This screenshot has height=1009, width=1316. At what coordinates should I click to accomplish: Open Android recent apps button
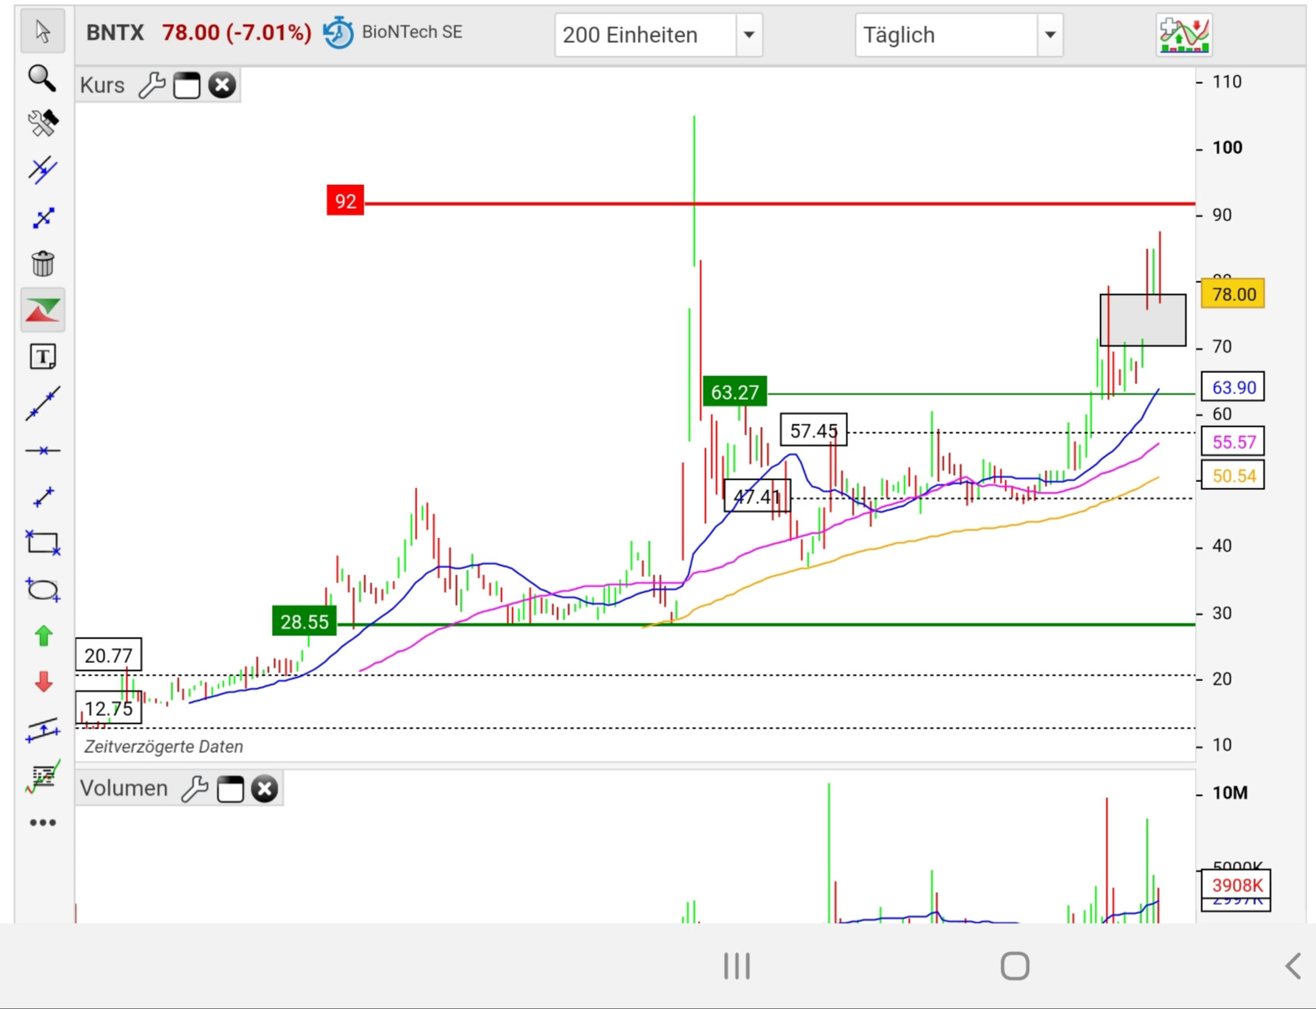click(x=737, y=966)
